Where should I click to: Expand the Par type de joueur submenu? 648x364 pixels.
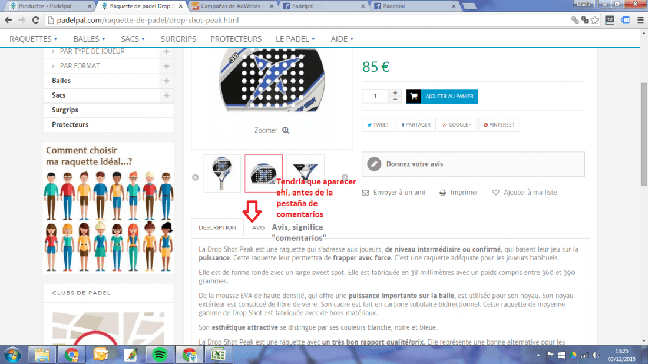[166, 51]
